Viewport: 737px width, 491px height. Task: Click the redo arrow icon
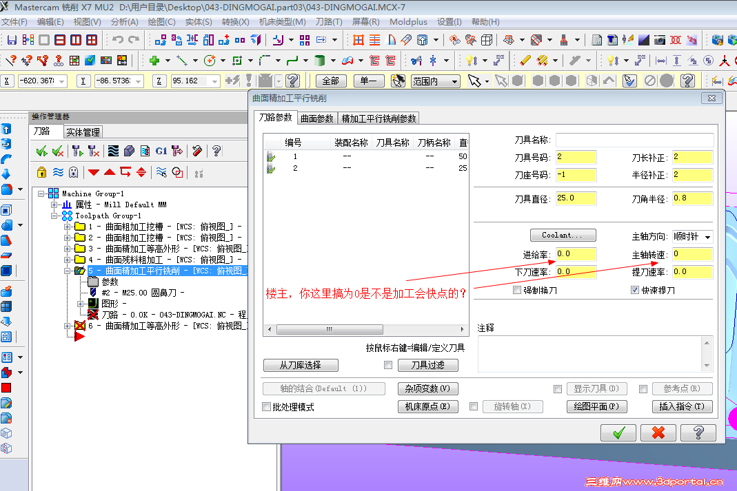pyautogui.click(x=134, y=40)
